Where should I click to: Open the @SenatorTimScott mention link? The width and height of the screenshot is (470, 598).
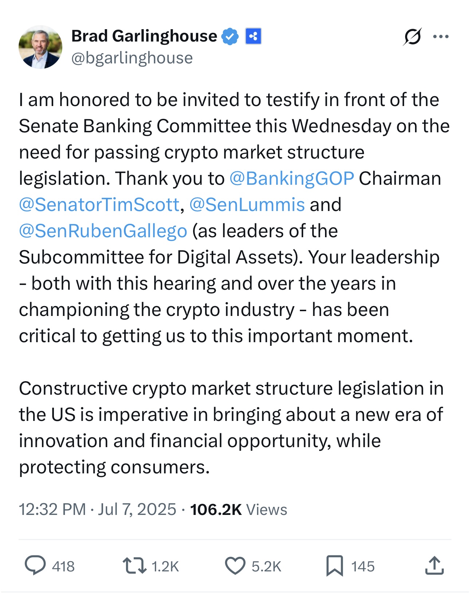(x=99, y=205)
